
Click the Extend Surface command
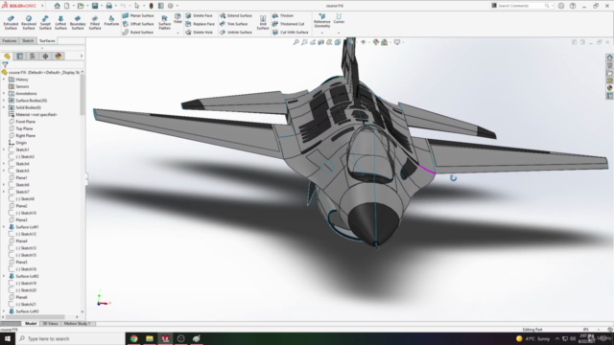[x=236, y=15]
